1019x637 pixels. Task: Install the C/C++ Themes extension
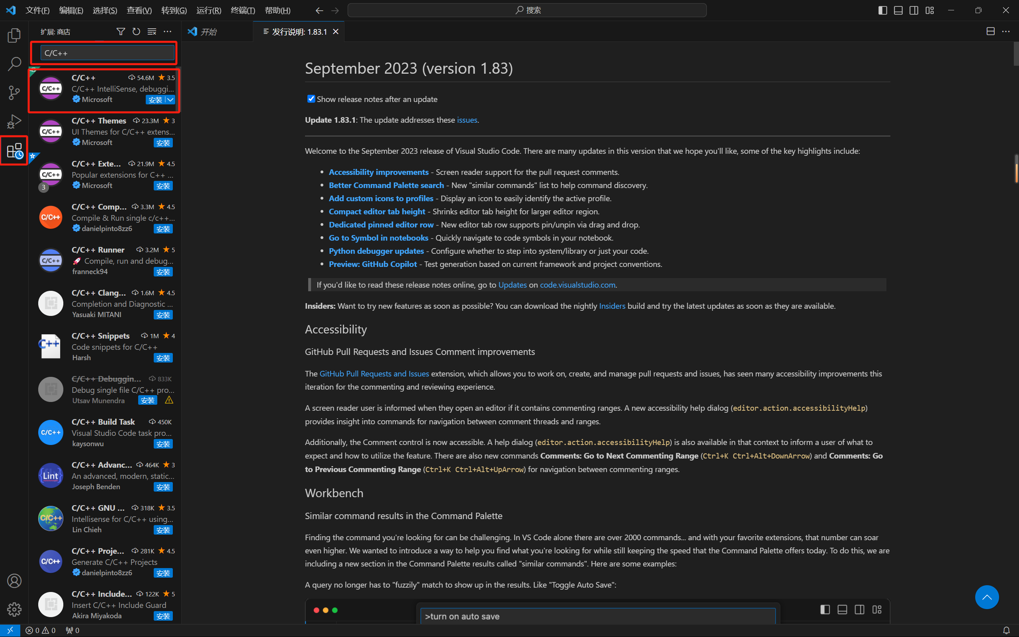click(163, 143)
